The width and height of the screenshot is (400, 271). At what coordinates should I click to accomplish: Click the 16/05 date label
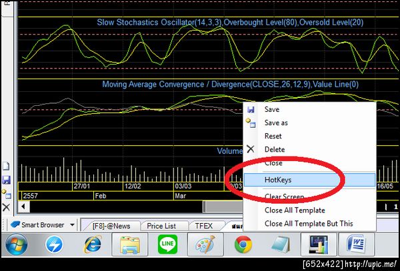tap(385, 186)
